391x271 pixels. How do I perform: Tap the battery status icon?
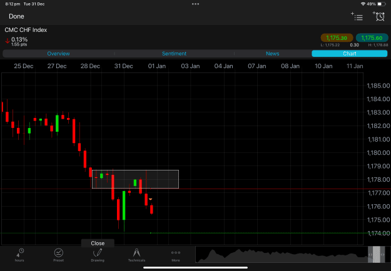(x=381, y=4)
